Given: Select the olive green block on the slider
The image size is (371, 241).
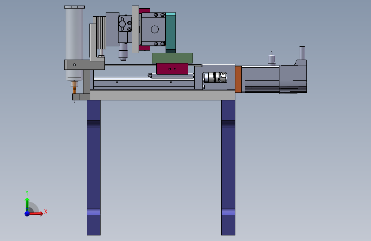Looking at the screenshot, I should coord(172,58).
